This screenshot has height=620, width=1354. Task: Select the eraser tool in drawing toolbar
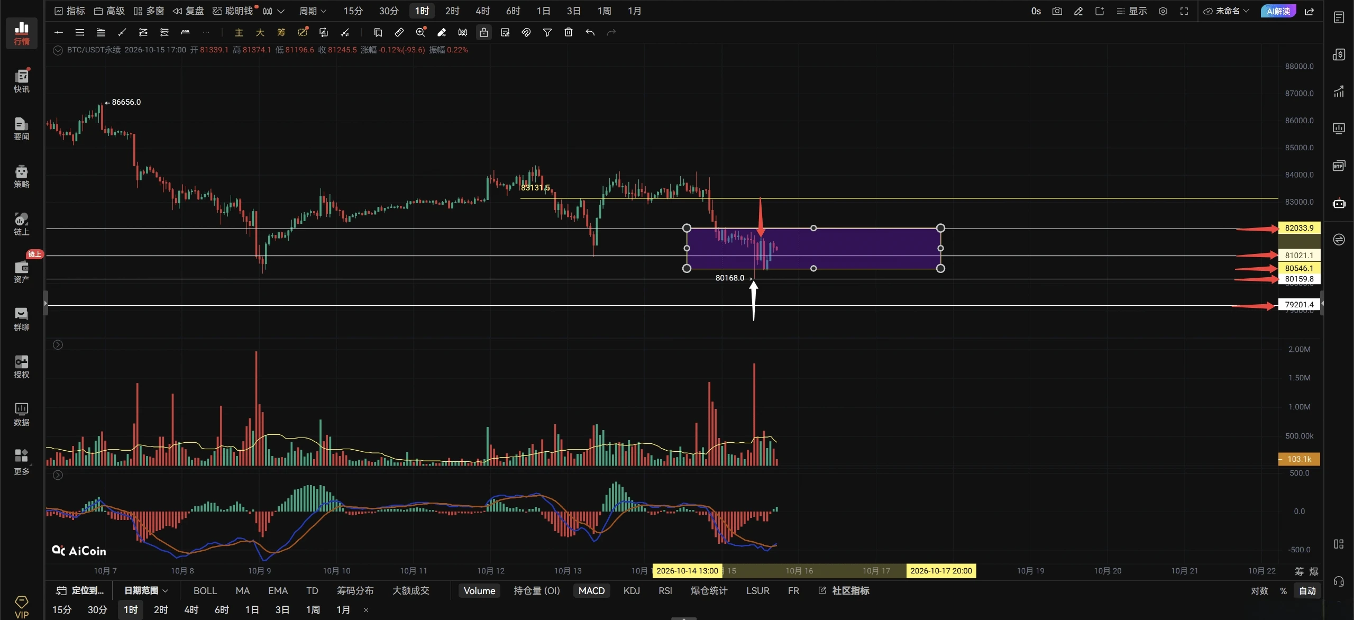442,33
